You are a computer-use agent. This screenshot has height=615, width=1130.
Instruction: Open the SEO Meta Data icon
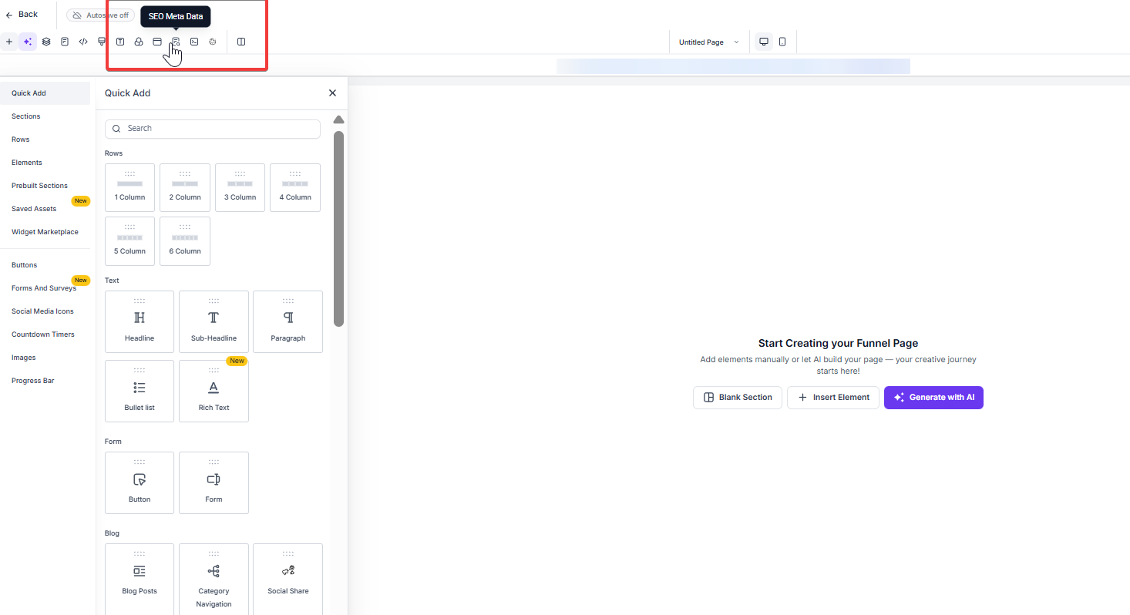click(x=176, y=42)
